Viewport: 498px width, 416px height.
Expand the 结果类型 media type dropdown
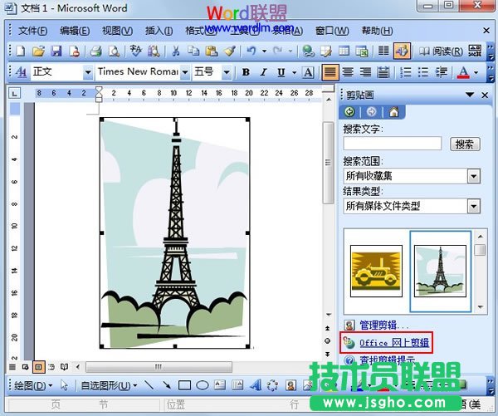[473, 206]
